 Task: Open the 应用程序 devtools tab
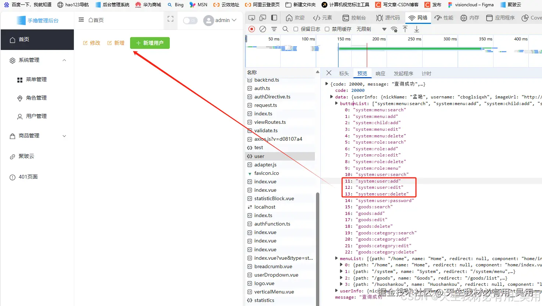500,18
